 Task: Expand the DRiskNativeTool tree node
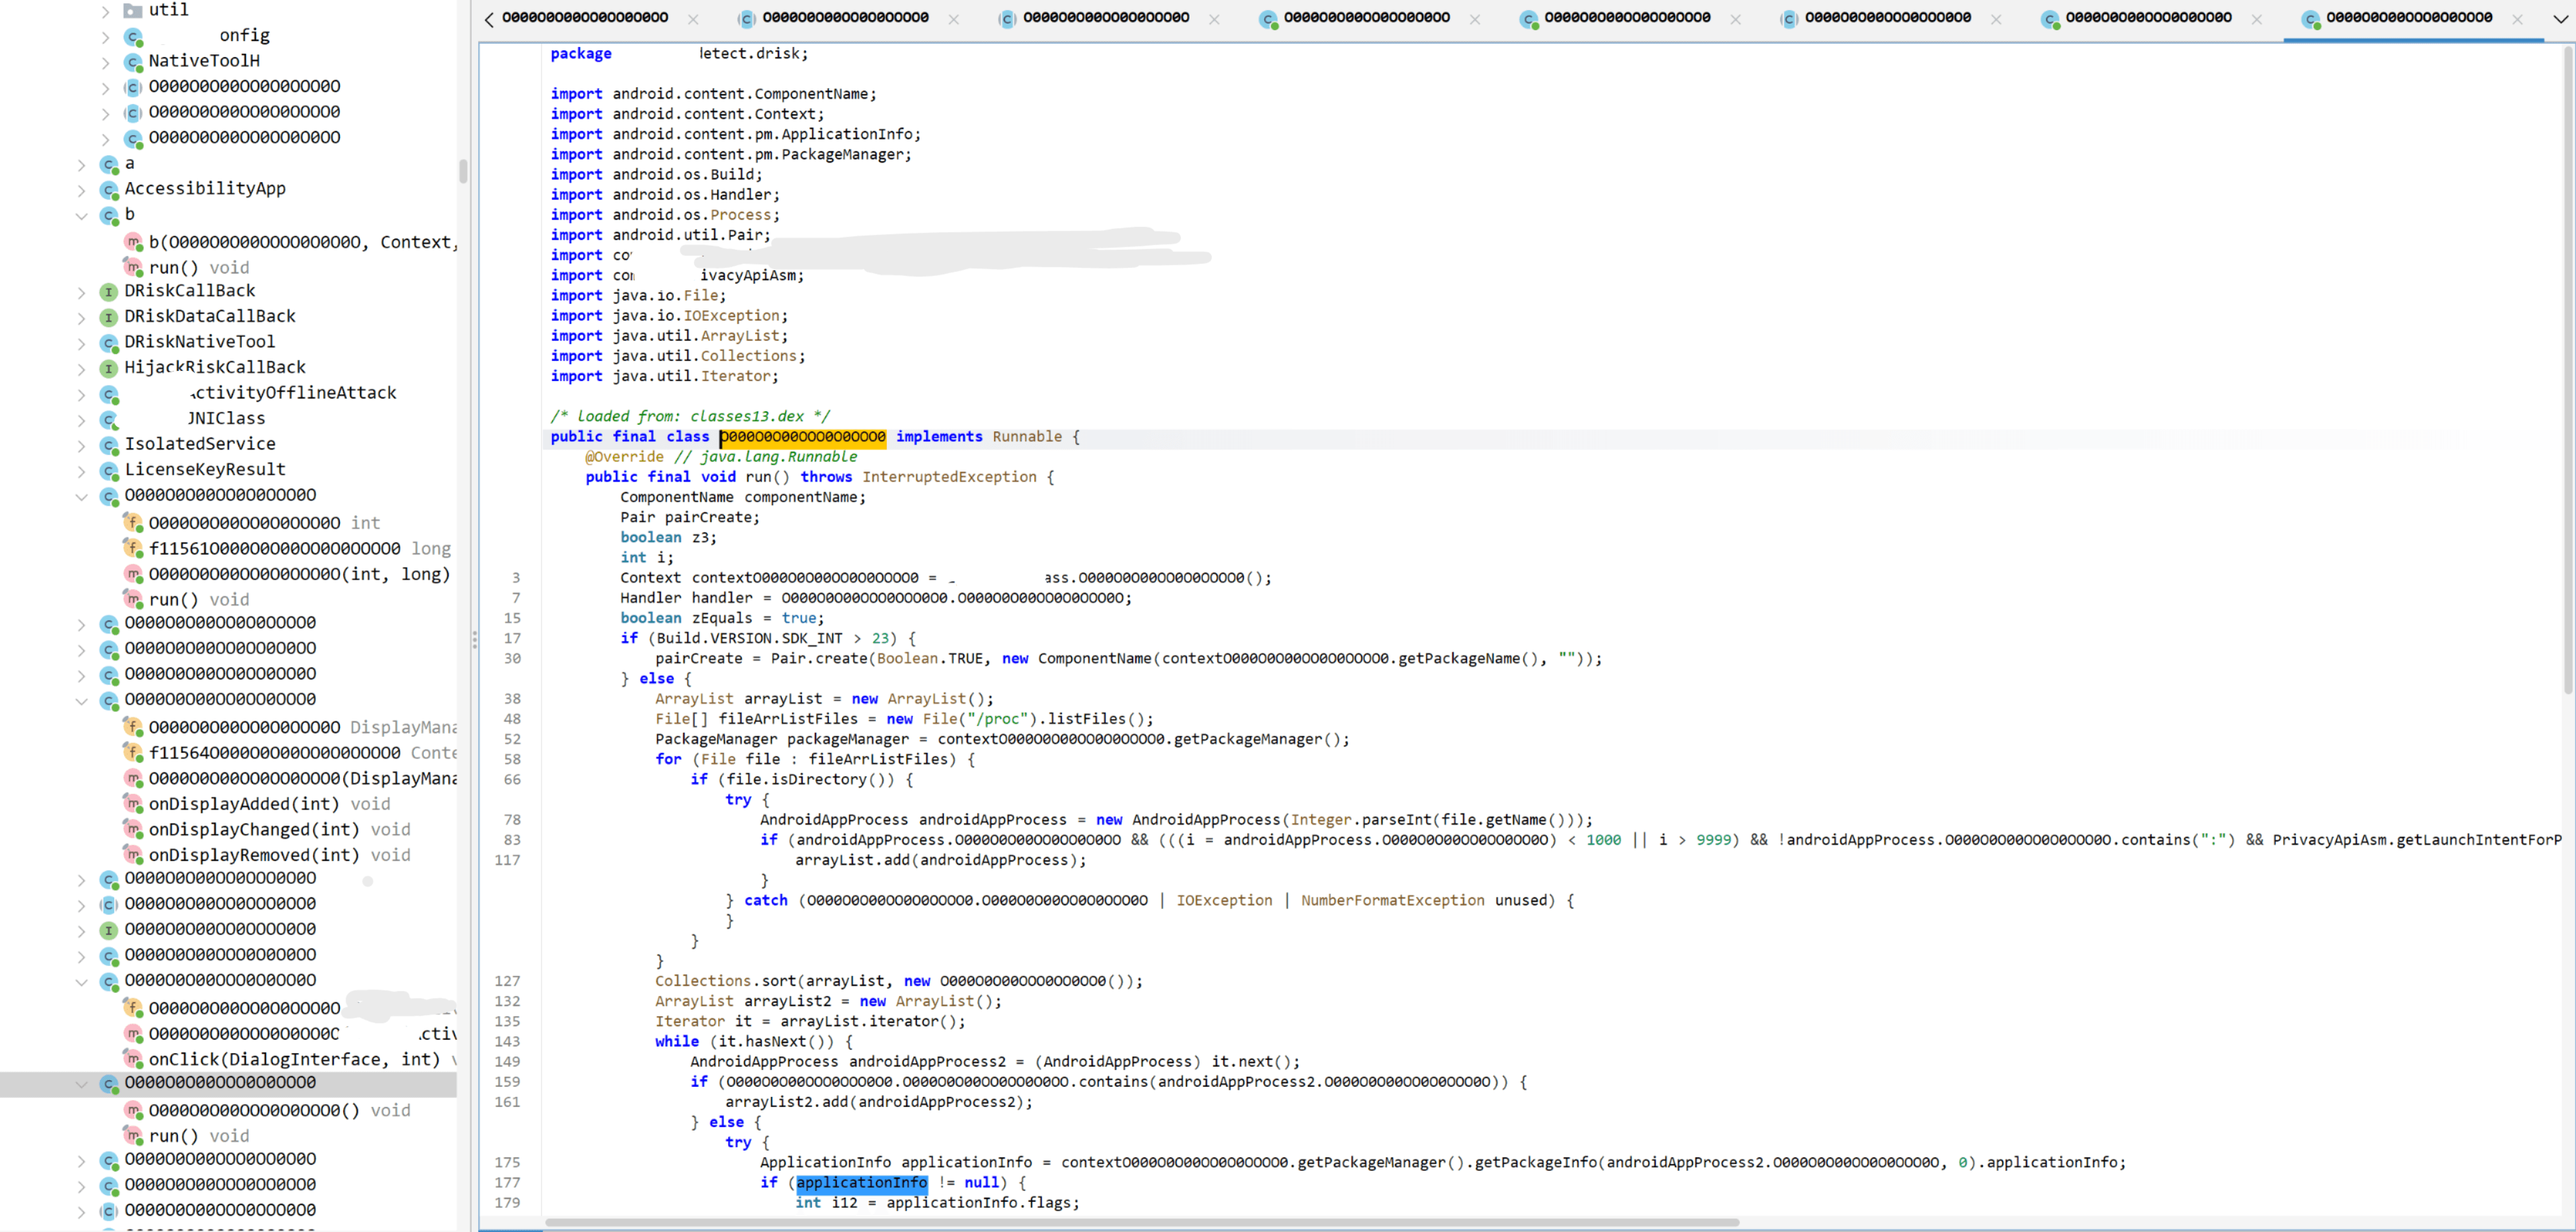click(82, 343)
